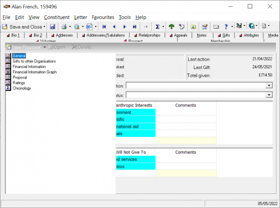Screen dimensions: 280x208
Task: Select Ratings in the prospect tree
Action: click(x=18, y=82)
